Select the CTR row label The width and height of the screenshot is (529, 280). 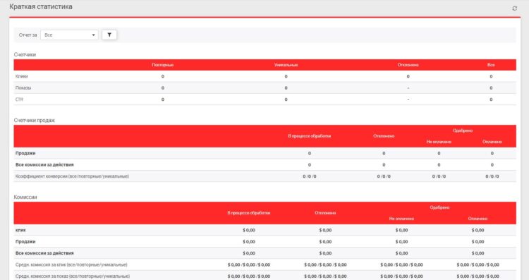tap(19, 99)
